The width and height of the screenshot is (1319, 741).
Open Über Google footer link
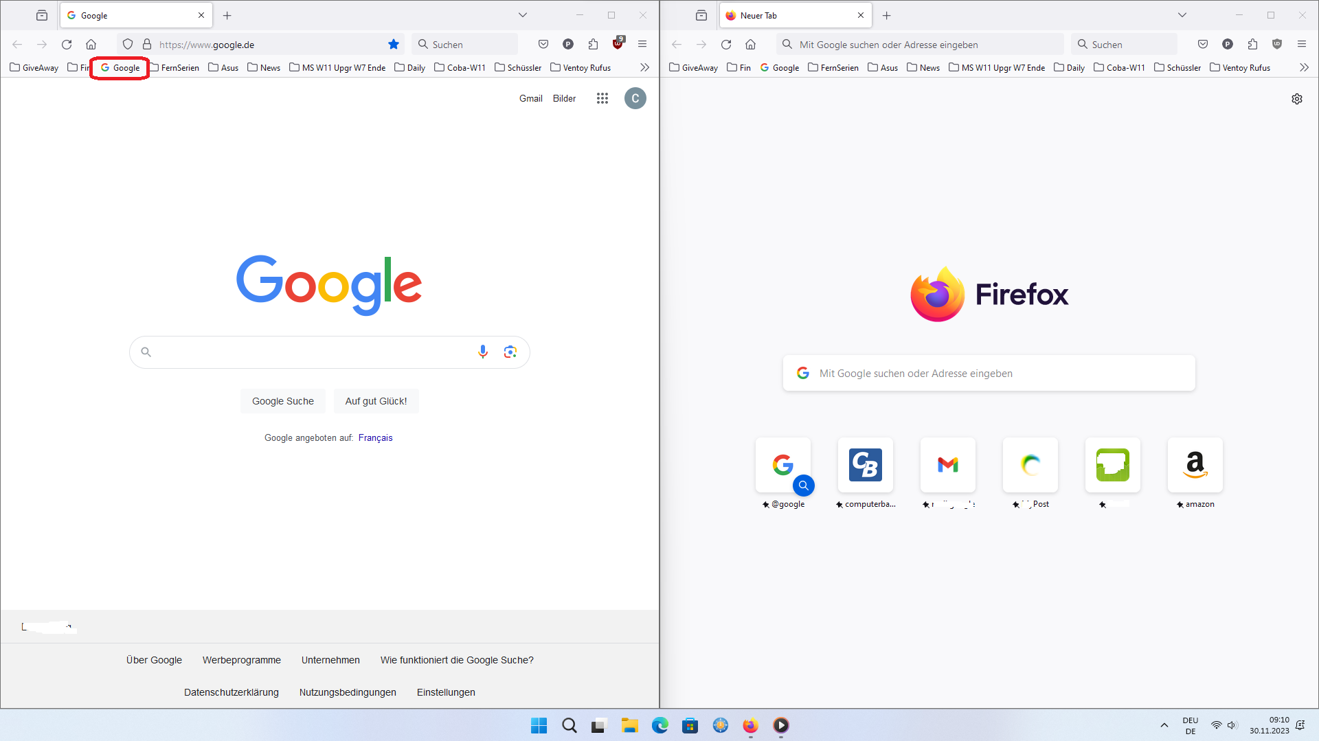(x=154, y=660)
